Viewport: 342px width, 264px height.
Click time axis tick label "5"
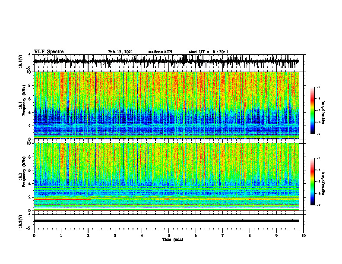point(169,236)
